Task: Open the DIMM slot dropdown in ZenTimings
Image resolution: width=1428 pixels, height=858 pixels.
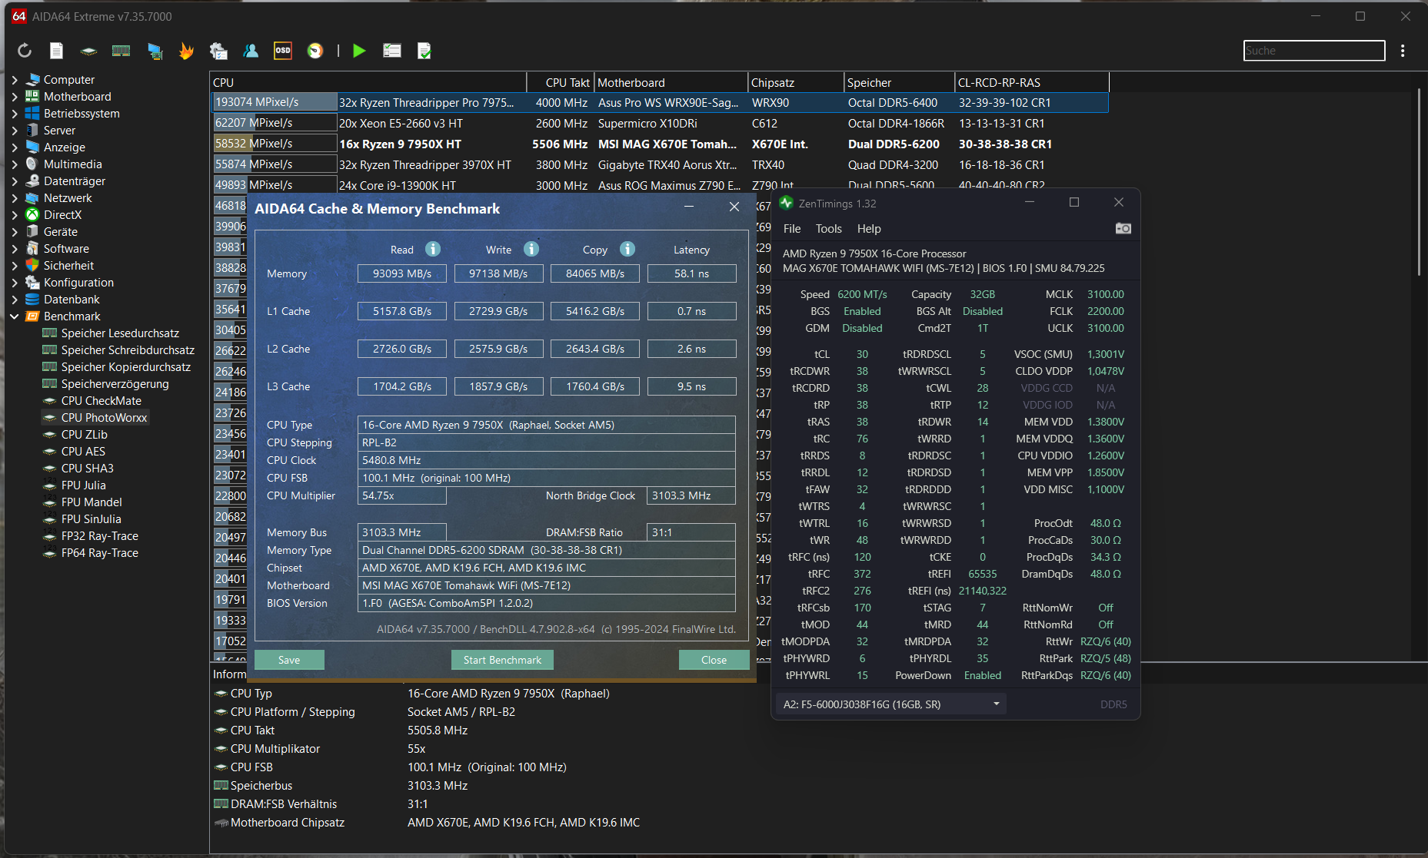Action: pos(891,704)
